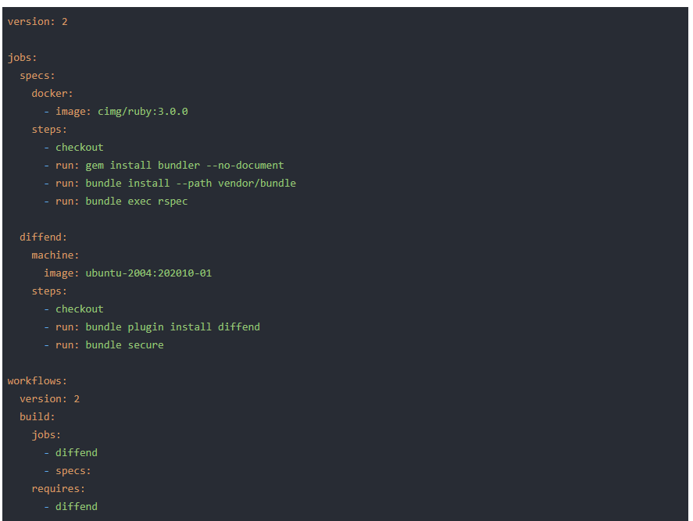Screen dimensions: 693x521
Task: Click the "cimg/ruby:3.0.0" image value
Action: tap(142, 112)
